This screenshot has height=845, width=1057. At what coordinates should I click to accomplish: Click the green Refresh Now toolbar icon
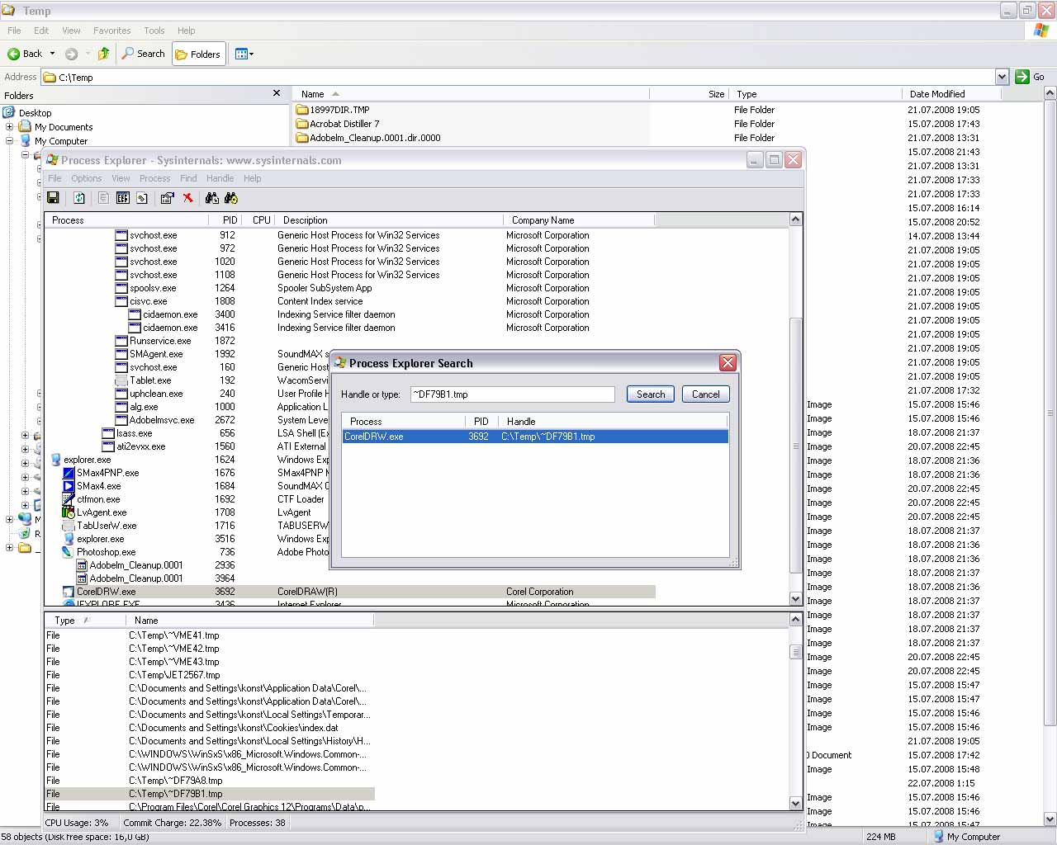(79, 198)
